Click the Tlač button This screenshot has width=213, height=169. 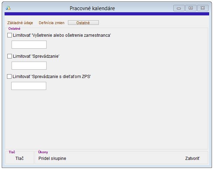point(19,158)
